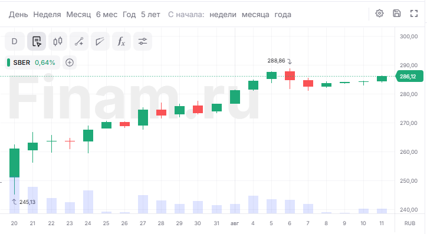Open chart settings gear icon
The height and width of the screenshot is (234, 427).
tap(379, 14)
